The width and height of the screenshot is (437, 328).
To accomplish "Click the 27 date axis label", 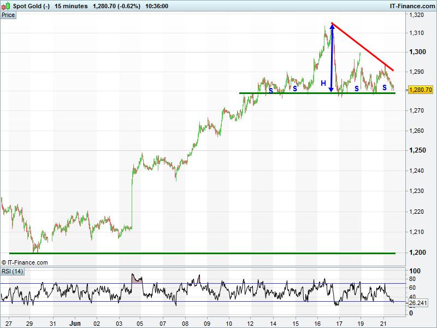I will [x=9, y=324].
